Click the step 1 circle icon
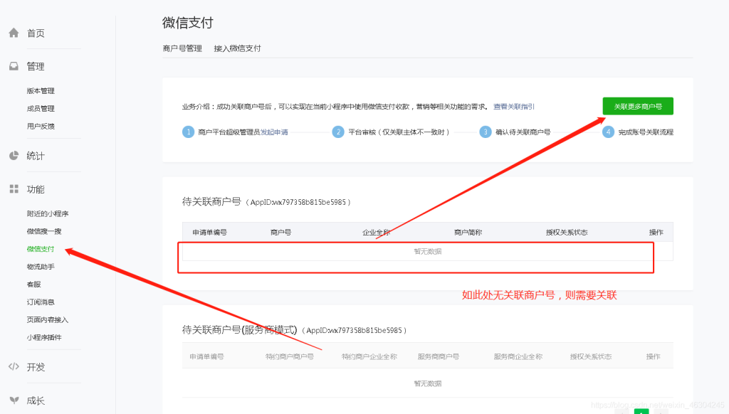 point(188,132)
